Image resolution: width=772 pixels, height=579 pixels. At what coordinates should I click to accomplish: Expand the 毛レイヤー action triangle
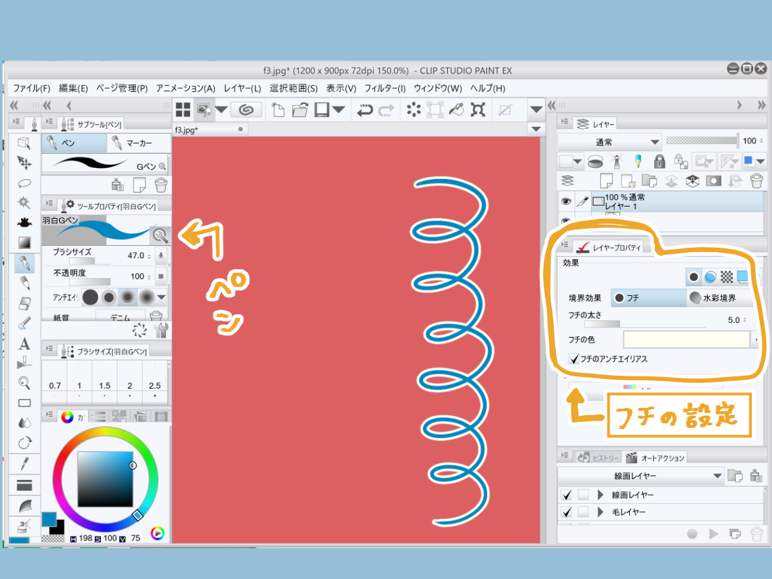click(601, 512)
